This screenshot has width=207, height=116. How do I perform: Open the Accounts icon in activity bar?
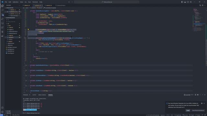pyautogui.click(x=2, y=108)
